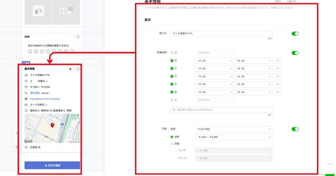Add a time slot for 火 with plus
The image size is (336, 176).
point(278,69)
